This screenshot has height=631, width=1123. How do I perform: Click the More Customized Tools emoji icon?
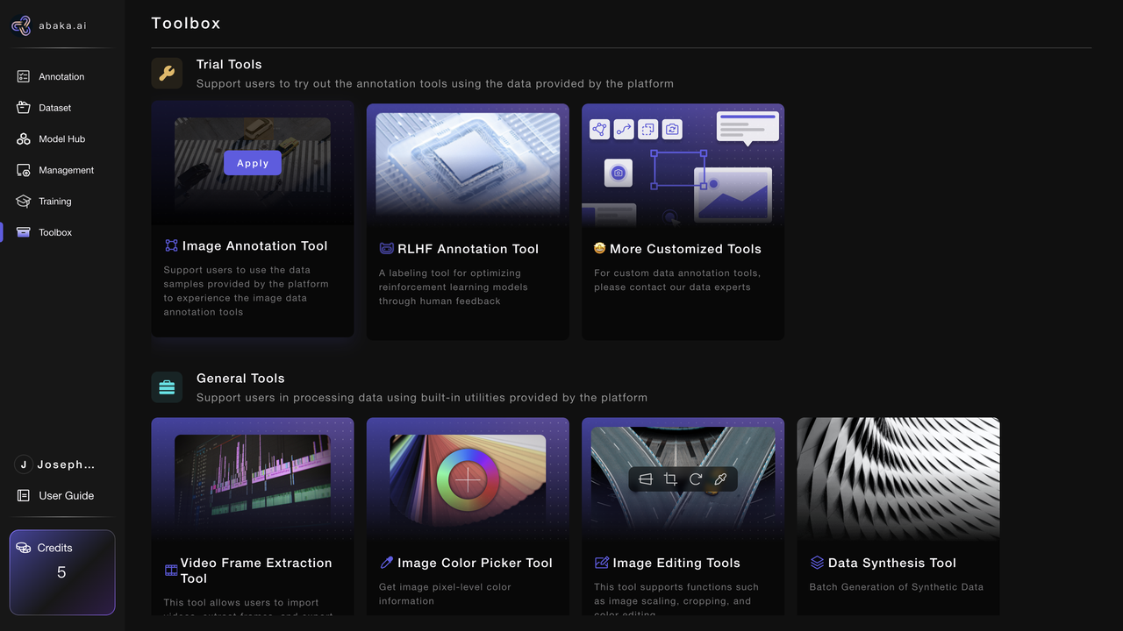click(x=600, y=249)
